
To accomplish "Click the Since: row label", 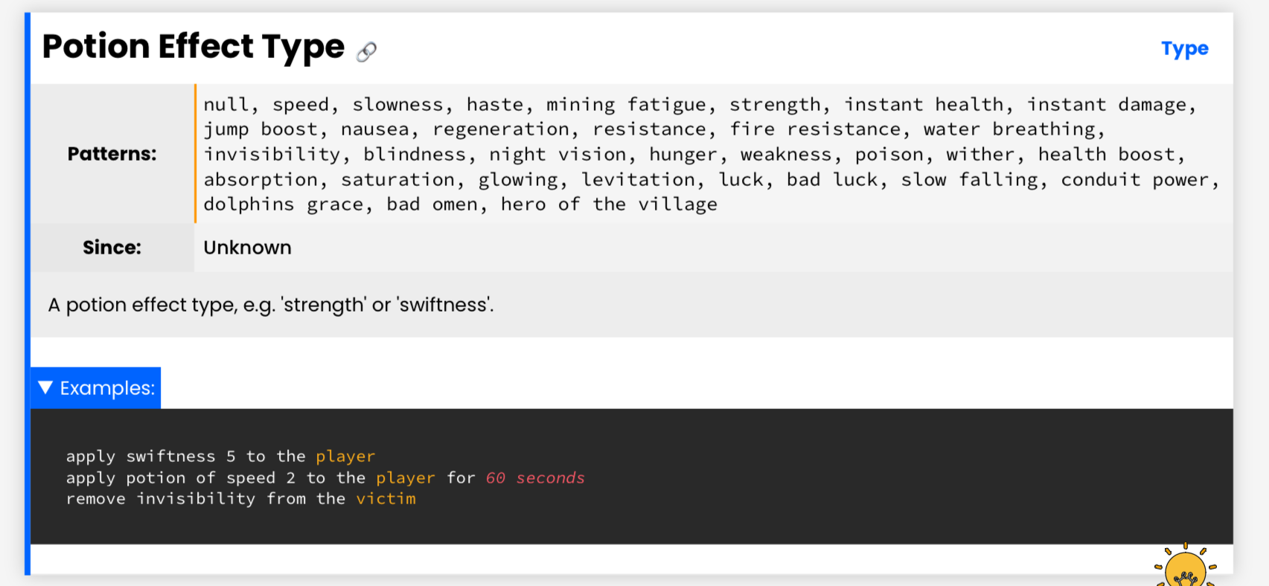I will tap(112, 248).
